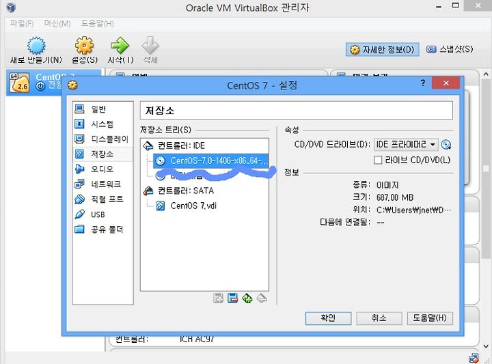Enable the 라이브 CD/DVD(L) checkbox
The image size is (492, 364).
[x=378, y=160]
